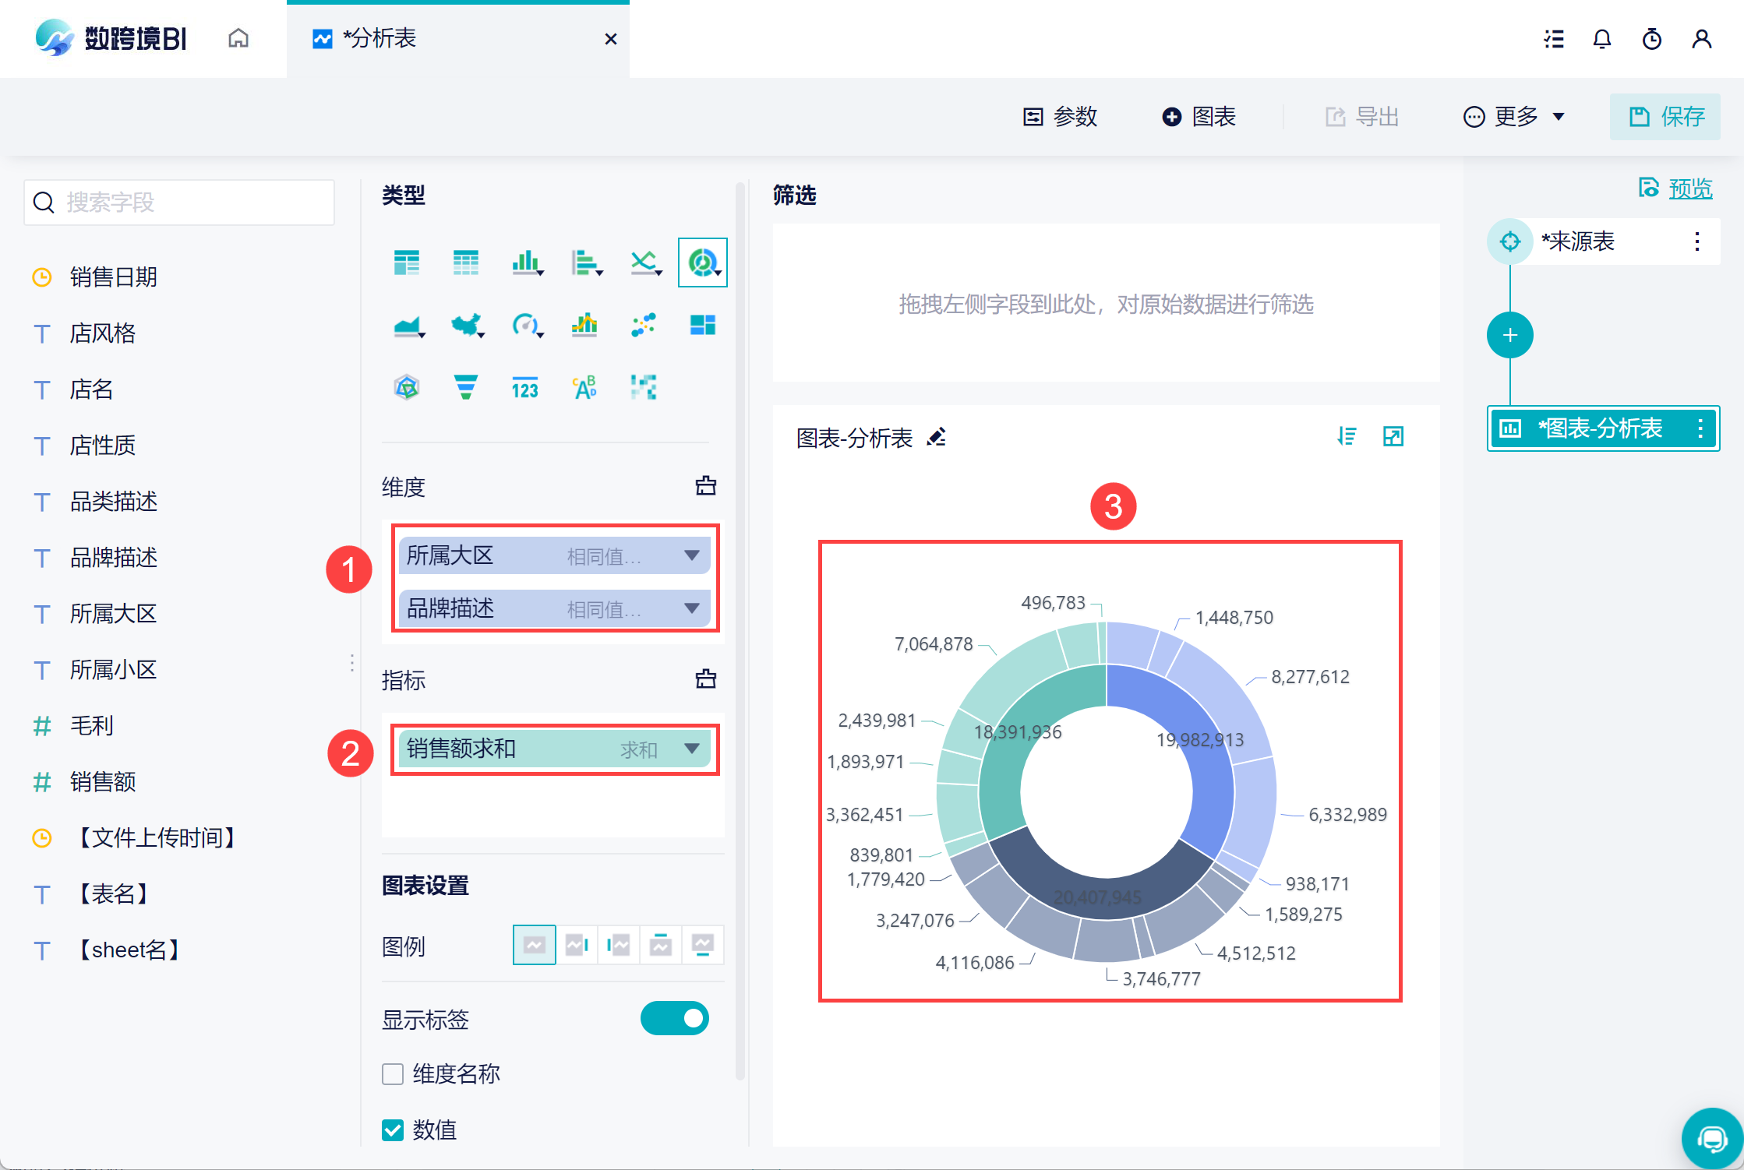The width and height of the screenshot is (1744, 1170).
Task: Turn off the 显示标签 switch
Action: tap(674, 1019)
